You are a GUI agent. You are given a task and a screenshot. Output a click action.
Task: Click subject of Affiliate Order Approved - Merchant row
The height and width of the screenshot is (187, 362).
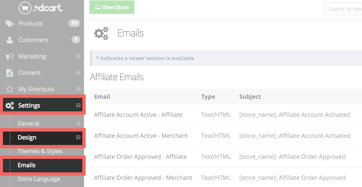coord(292,178)
